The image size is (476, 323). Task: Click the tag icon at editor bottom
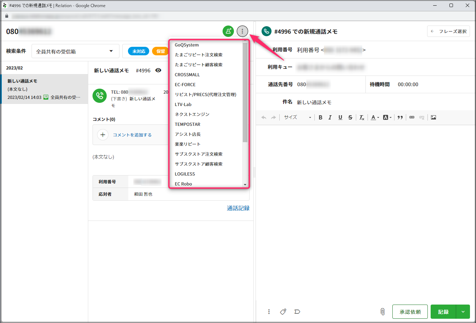pos(283,312)
